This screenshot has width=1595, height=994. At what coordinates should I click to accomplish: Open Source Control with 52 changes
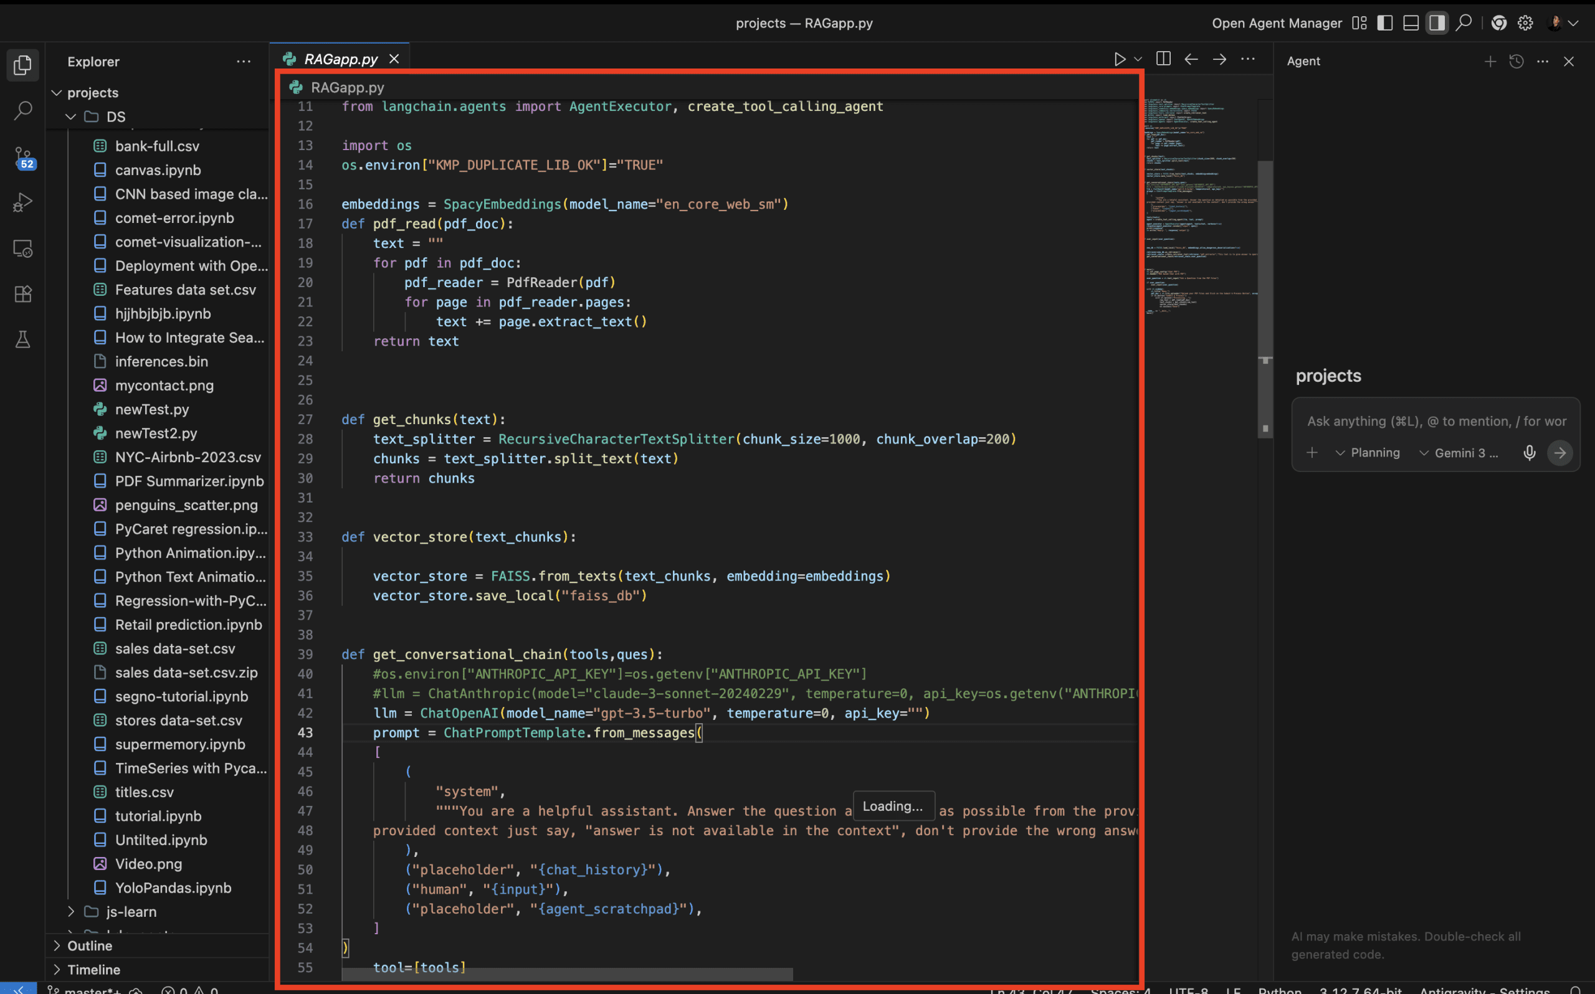tap(23, 158)
